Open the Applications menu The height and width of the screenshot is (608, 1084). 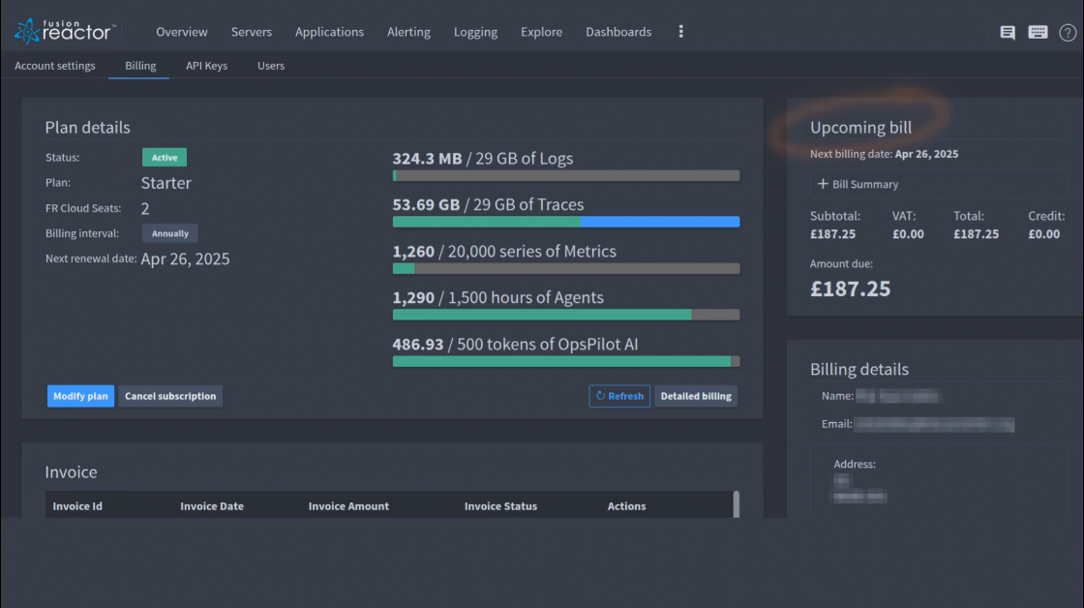329,32
